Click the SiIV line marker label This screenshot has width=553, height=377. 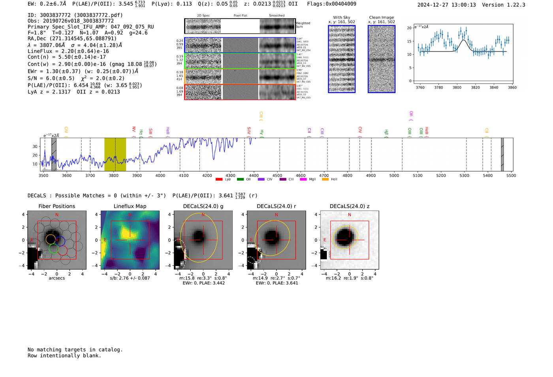(248, 132)
